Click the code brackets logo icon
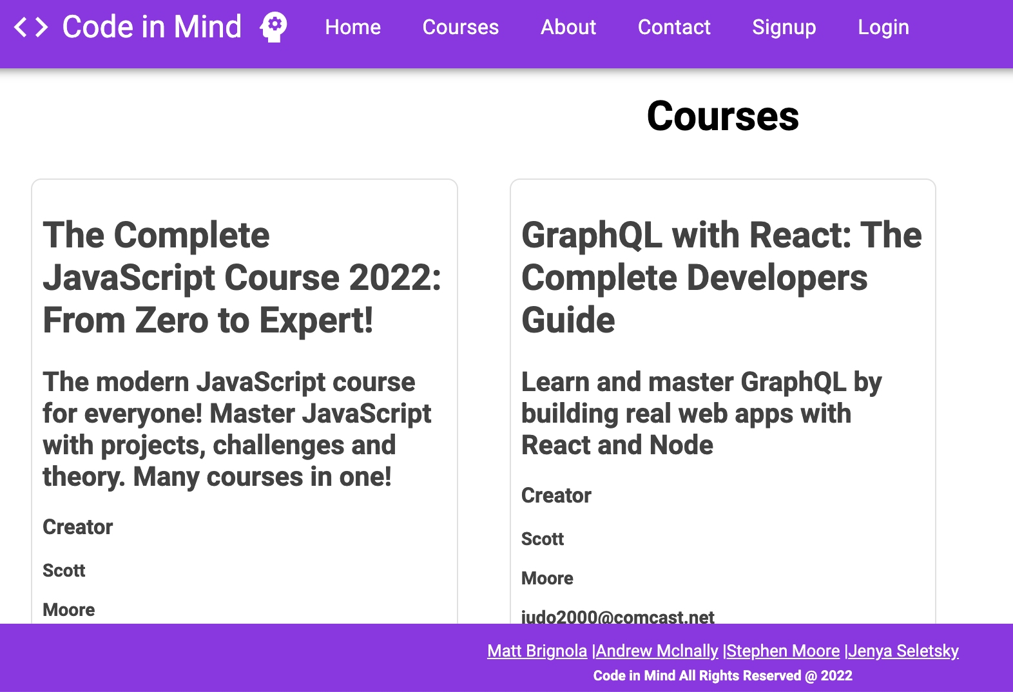Screen dimensions: 1013x692 (x=31, y=27)
